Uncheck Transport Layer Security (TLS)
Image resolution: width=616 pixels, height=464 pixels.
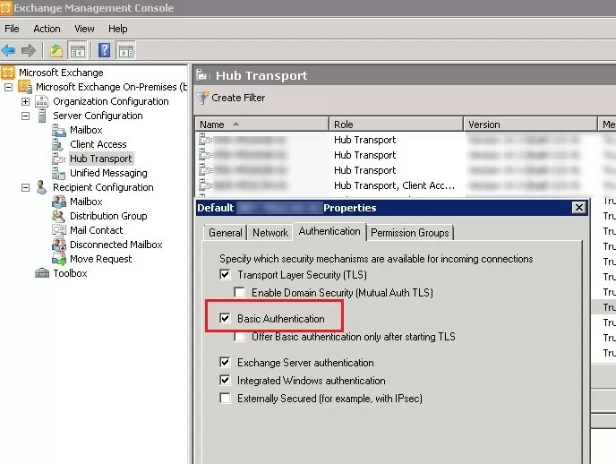coord(225,274)
